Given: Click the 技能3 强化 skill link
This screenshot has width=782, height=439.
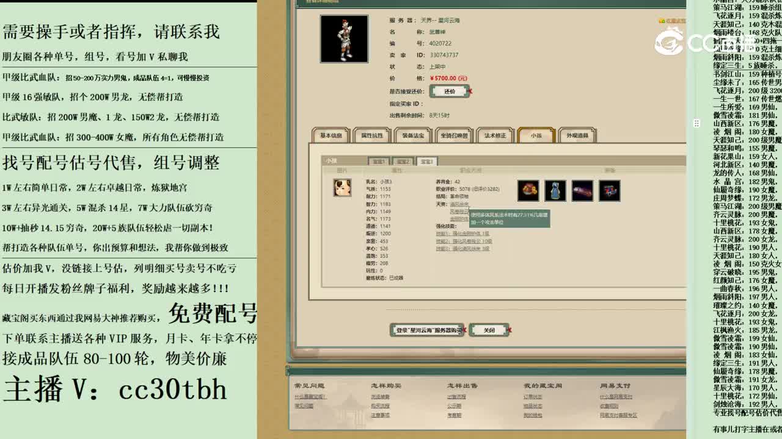Looking at the screenshot, I should click(462, 248).
